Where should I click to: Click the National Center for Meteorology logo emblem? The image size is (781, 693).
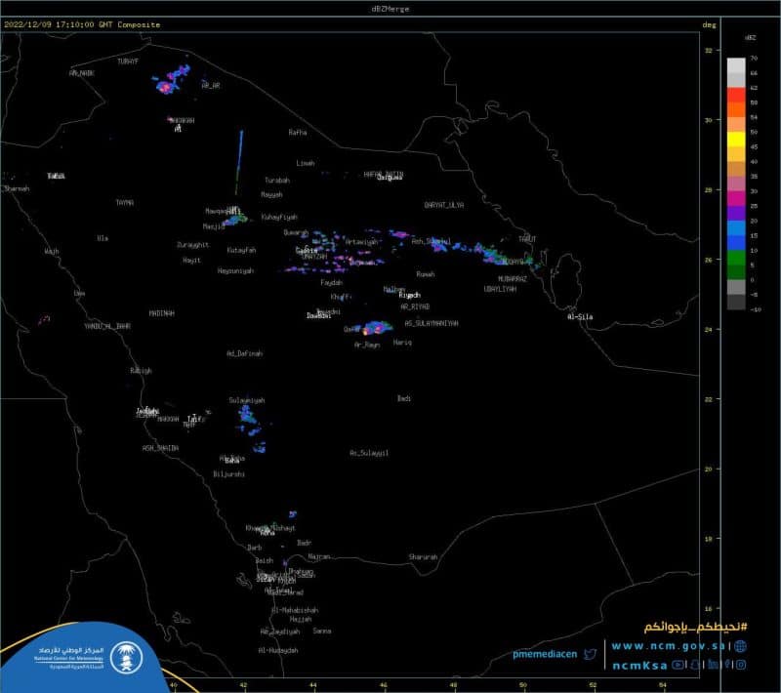click(126, 657)
